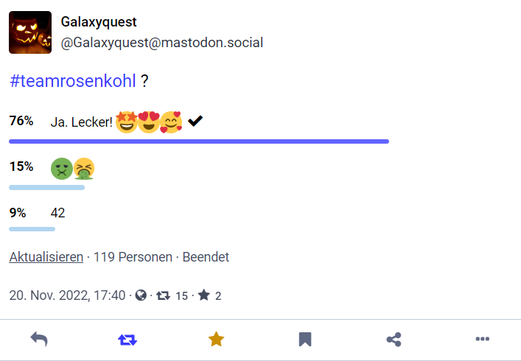Image resolution: width=521 pixels, height=361 pixels.
Task: Click the checkmark beside the winning option
Action: [x=195, y=121]
